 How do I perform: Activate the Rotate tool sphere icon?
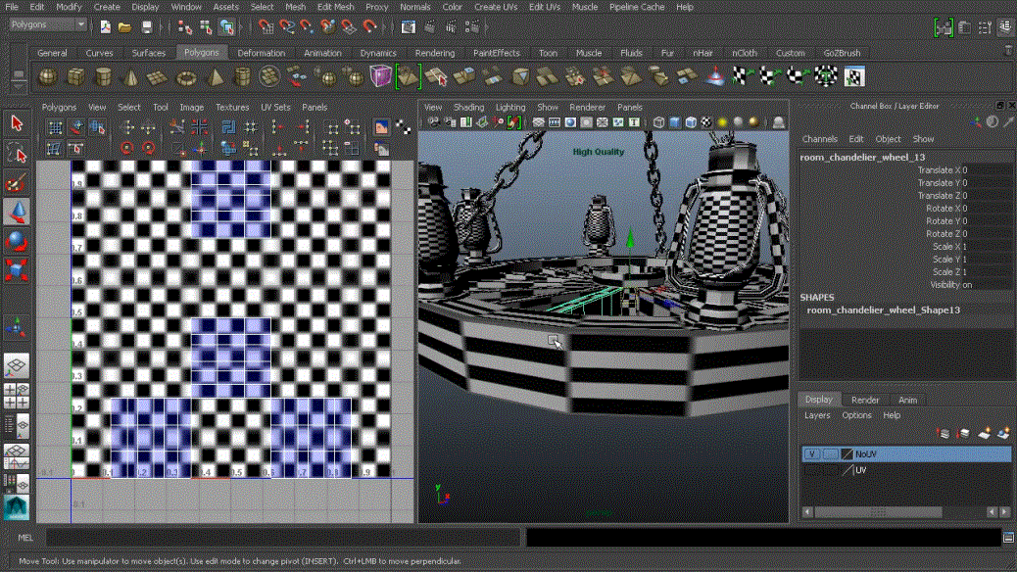coord(17,241)
